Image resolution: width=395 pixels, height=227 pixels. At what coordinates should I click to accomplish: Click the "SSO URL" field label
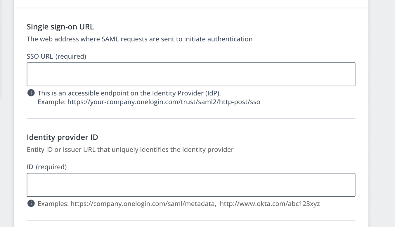[x=40, y=56]
